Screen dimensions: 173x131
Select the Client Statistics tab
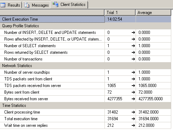(x=69, y=5)
